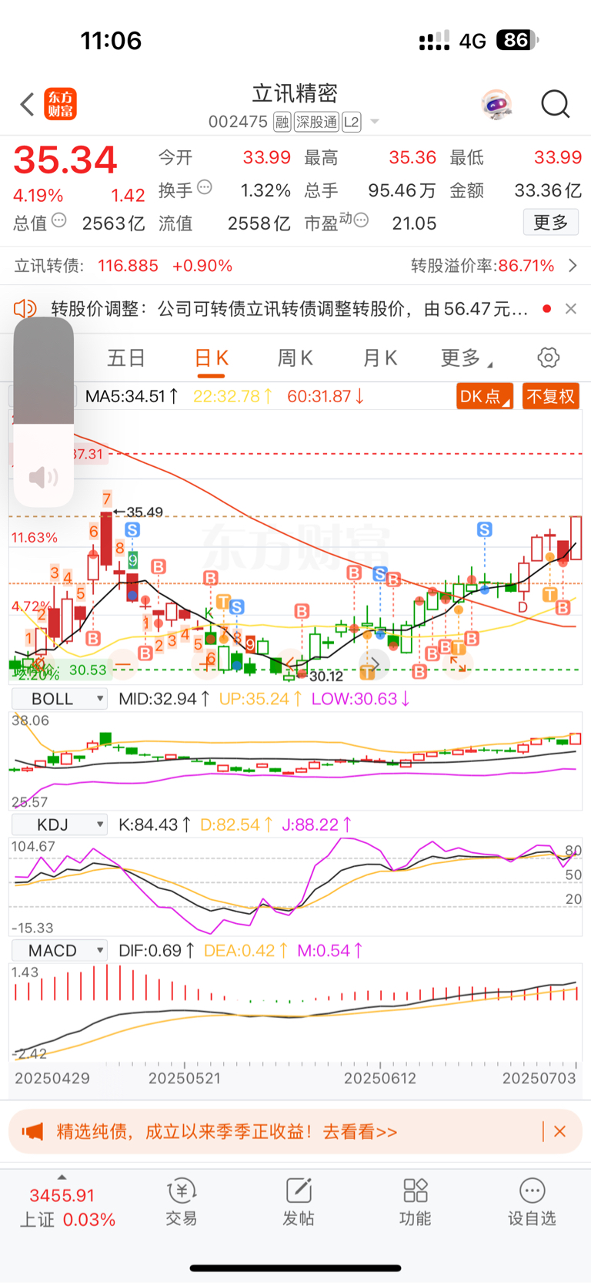The height and width of the screenshot is (1283, 591).
Task: Tap the BOLL MID:32.94 value
Action: coord(164,699)
